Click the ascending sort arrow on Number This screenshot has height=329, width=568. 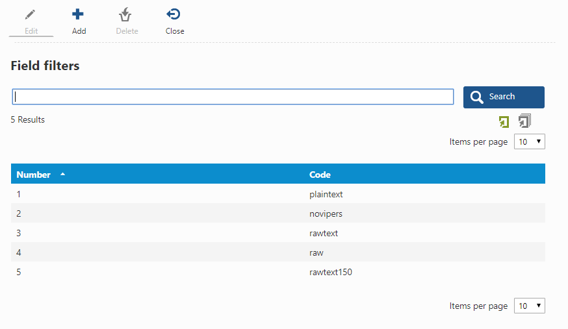pyautogui.click(x=62, y=174)
